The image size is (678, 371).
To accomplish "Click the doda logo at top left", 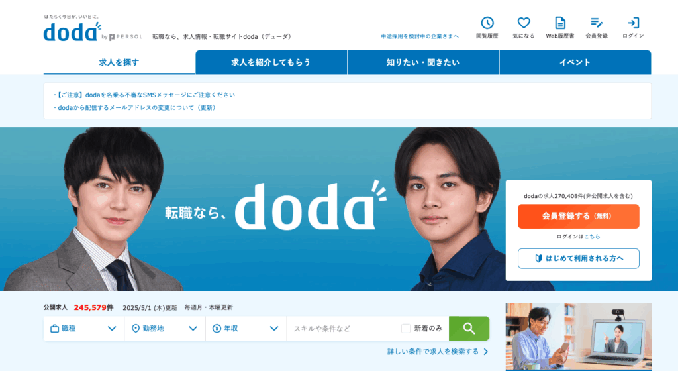I will click(x=72, y=32).
